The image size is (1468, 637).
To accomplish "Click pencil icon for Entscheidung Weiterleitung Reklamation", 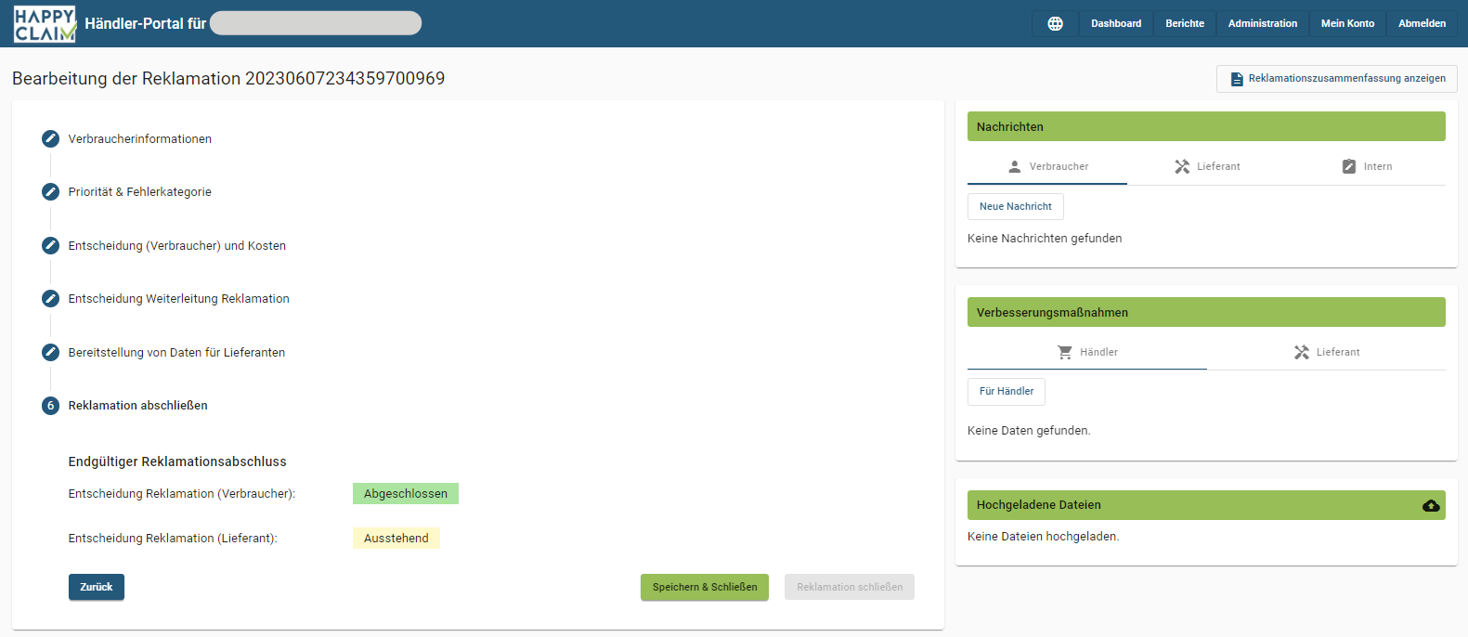I will click(x=51, y=299).
